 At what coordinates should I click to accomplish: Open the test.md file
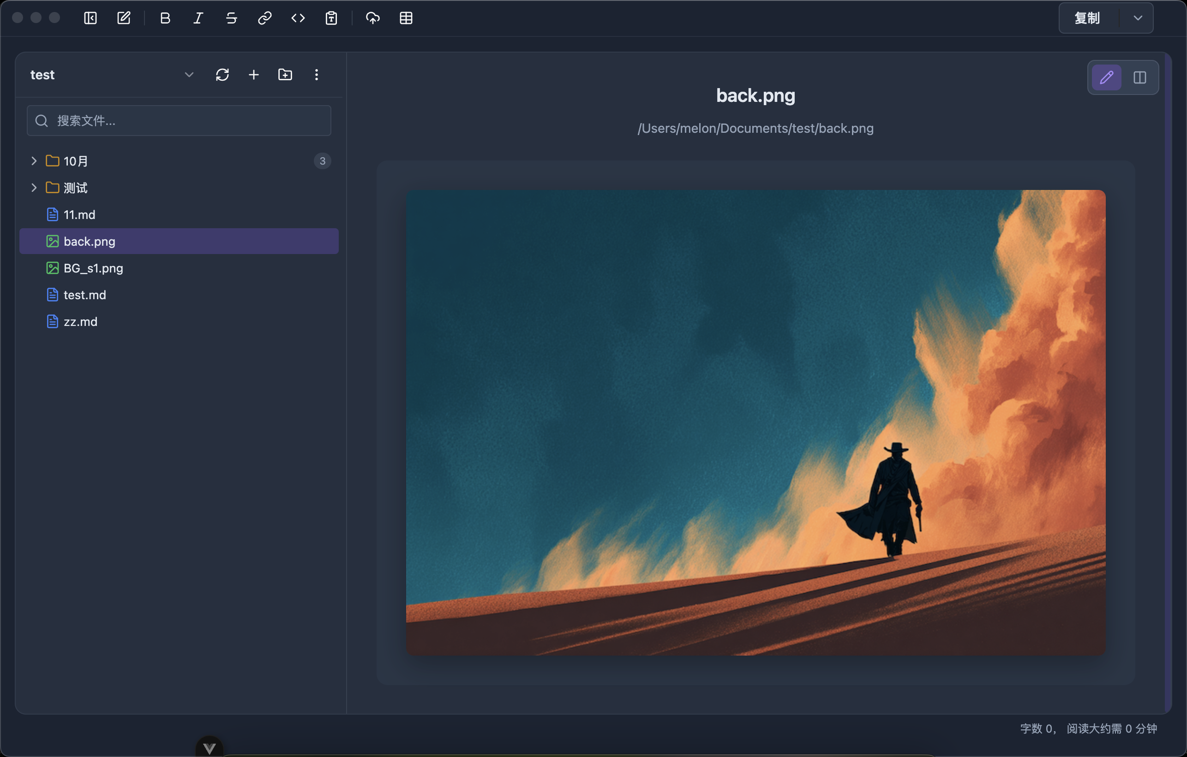(85, 295)
